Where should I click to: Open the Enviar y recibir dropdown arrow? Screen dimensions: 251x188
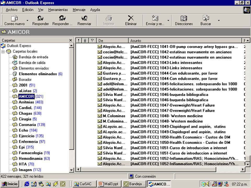(168, 20)
